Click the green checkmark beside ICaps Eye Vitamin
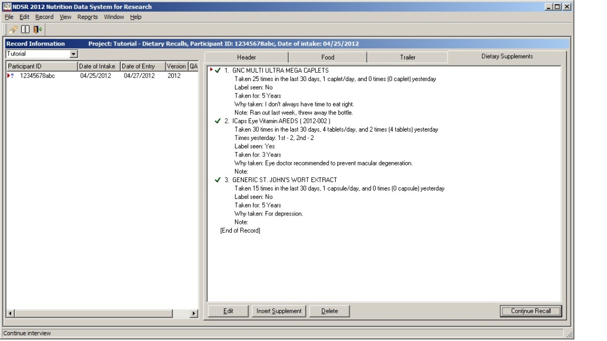Image resolution: width=607 pixels, height=341 pixels. coord(217,121)
